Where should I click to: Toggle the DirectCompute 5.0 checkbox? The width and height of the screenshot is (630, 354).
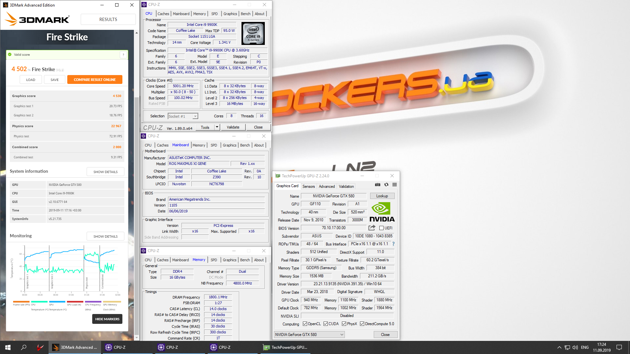tap(362, 324)
